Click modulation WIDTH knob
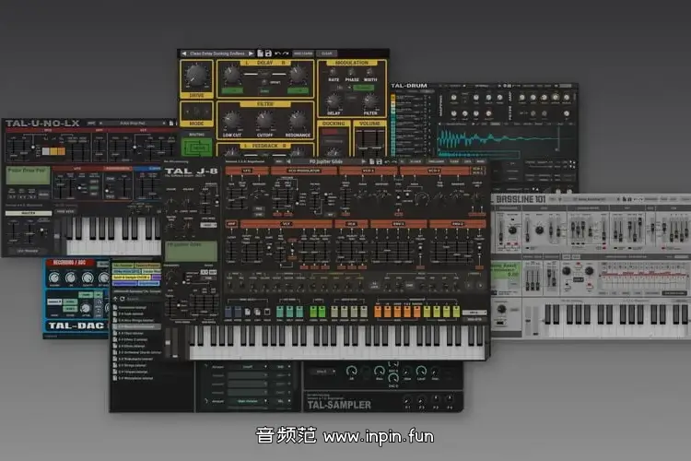Image resolution: width=691 pixels, height=461 pixels. click(369, 72)
